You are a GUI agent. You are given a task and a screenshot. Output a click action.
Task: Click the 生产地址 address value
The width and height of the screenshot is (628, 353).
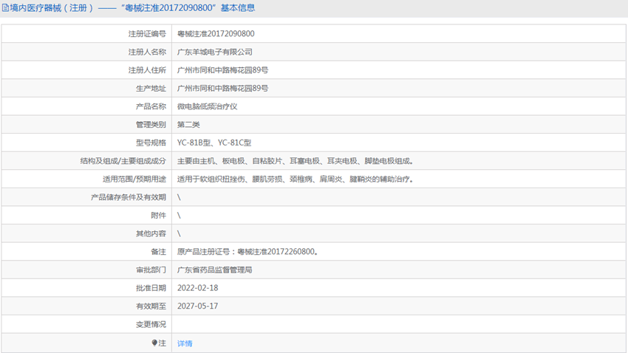pos(222,88)
